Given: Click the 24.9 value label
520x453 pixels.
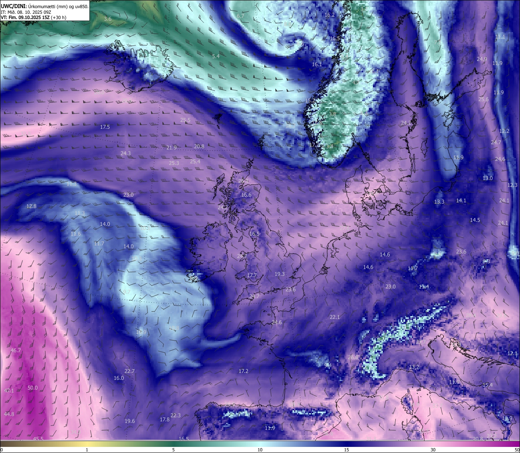Looking at the screenshot, I should [482, 59].
